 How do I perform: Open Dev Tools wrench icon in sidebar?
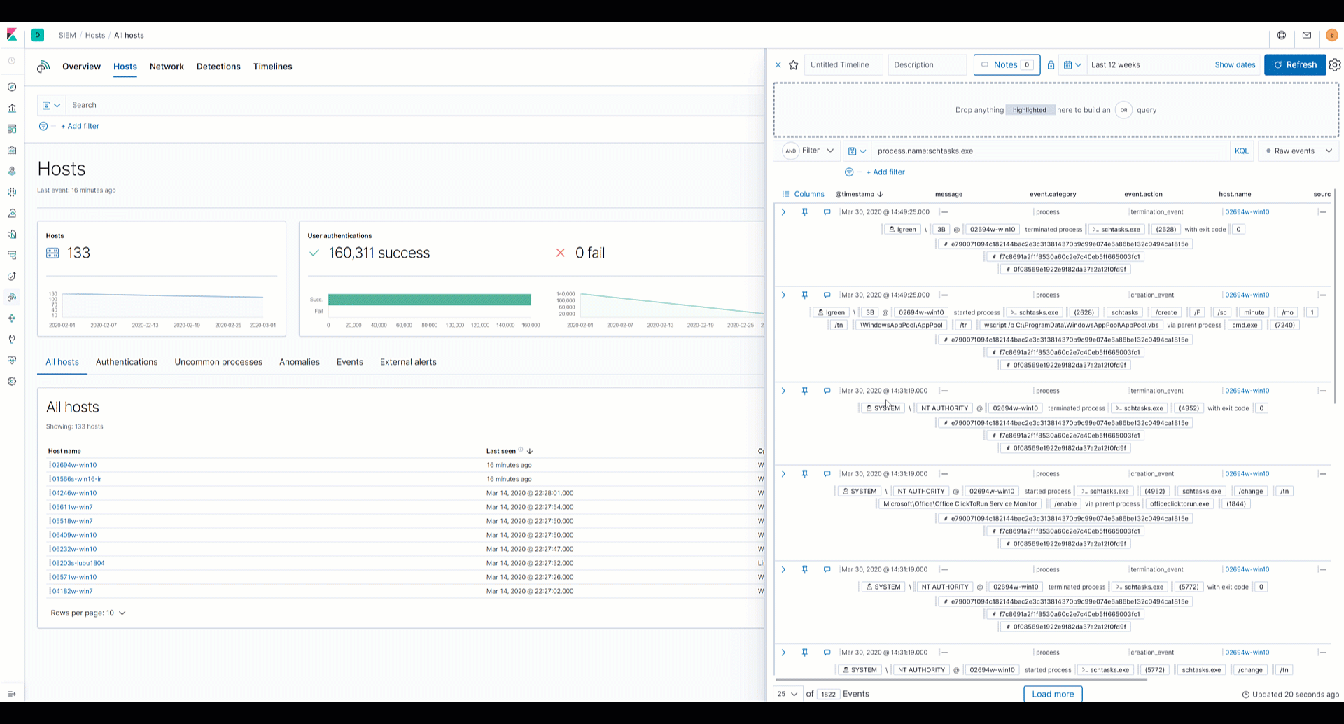point(11,340)
